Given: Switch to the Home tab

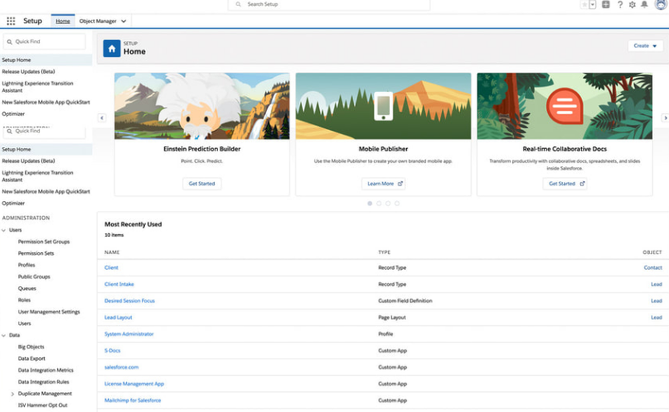Looking at the screenshot, I should pyautogui.click(x=63, y=21).
